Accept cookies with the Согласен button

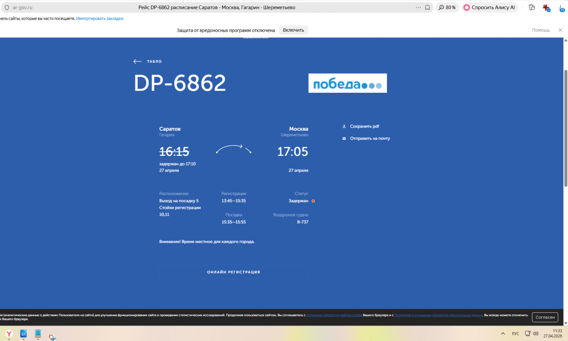(545, 317)
